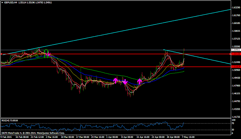This screenshot has height=139, width=241.
Task: Click the RSI 70 level label
Action: pos(233,124)
